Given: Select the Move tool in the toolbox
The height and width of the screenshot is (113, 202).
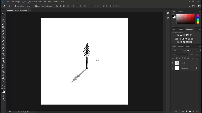Looking at the screenshot, I should pos(3,14).
